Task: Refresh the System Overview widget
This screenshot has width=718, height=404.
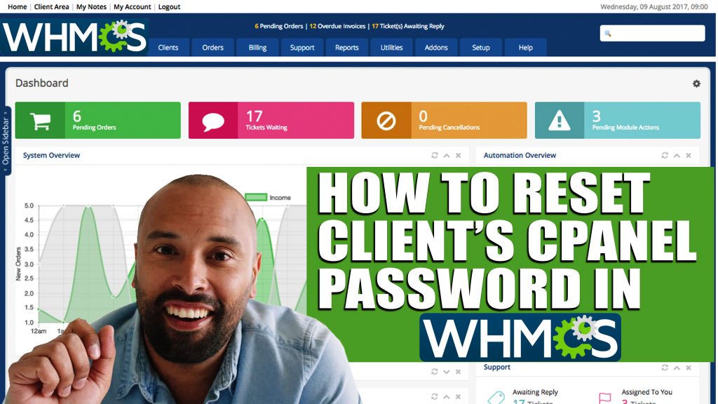Action: tap(434, 155)
